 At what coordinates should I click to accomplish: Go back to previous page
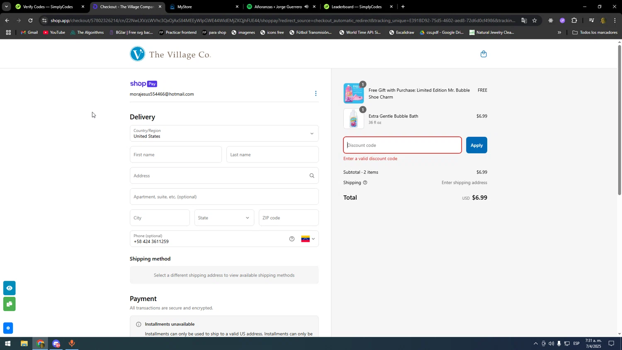7,20
